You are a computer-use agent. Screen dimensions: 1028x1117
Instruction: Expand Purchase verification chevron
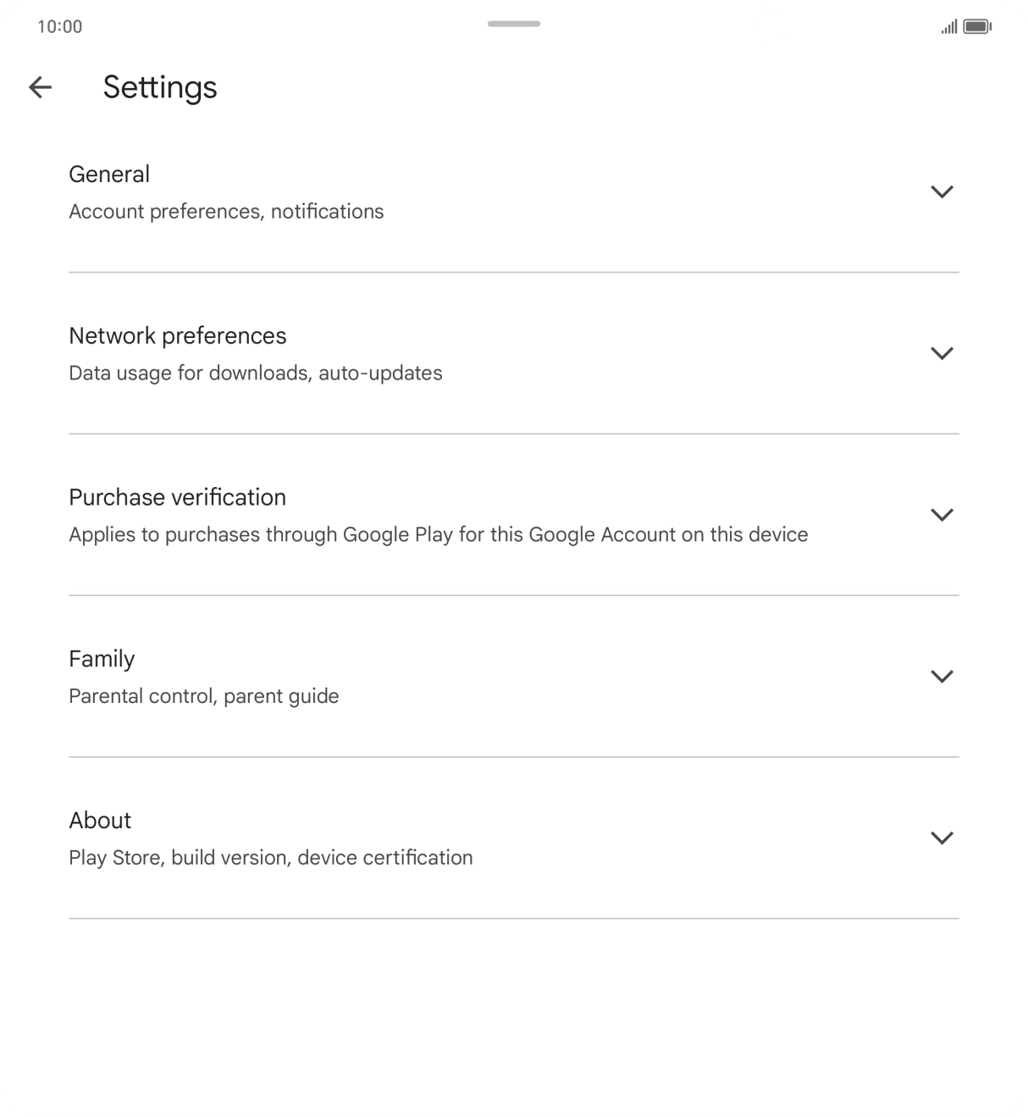942,515
